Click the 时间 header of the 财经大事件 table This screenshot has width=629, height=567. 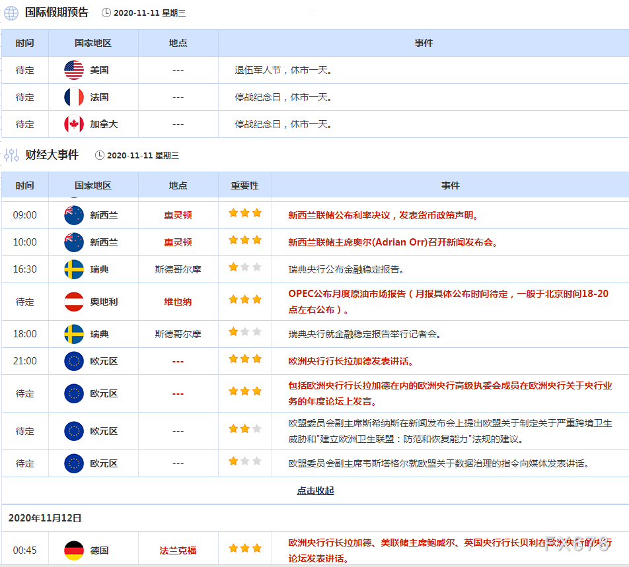coord(25,185)
